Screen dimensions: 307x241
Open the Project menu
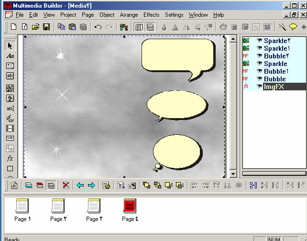(68, 15)
